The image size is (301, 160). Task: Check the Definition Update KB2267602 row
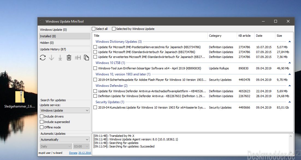(x=95, y=96)
